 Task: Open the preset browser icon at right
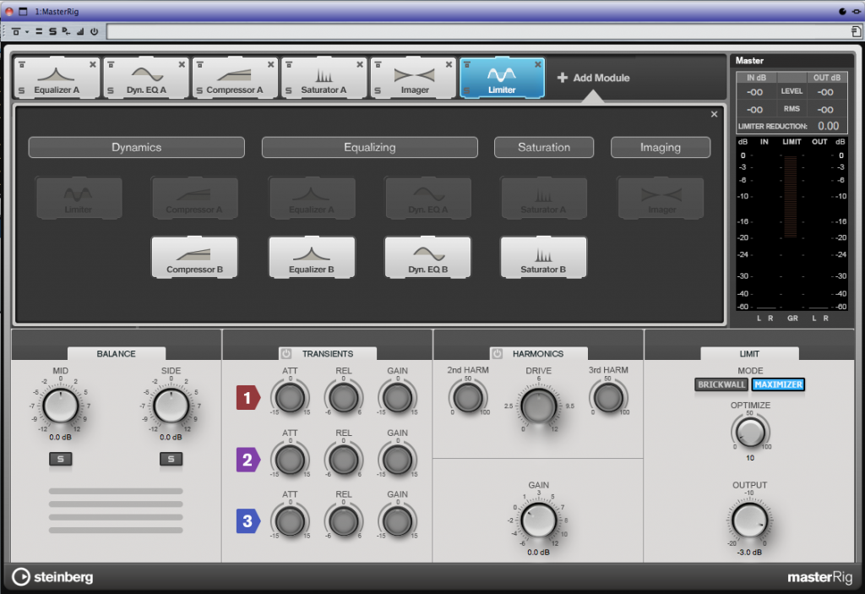[x=857, y=31]
